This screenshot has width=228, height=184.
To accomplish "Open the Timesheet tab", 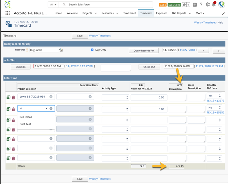I will tap(129, 13).
